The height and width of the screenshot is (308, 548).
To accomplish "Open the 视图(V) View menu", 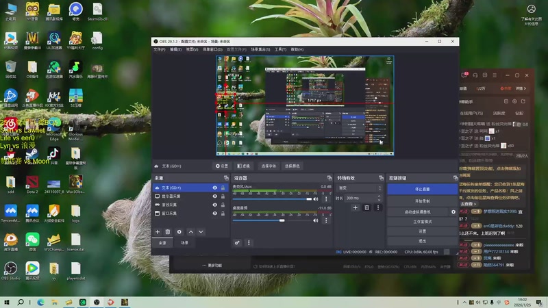I will (x=192, y=49).
